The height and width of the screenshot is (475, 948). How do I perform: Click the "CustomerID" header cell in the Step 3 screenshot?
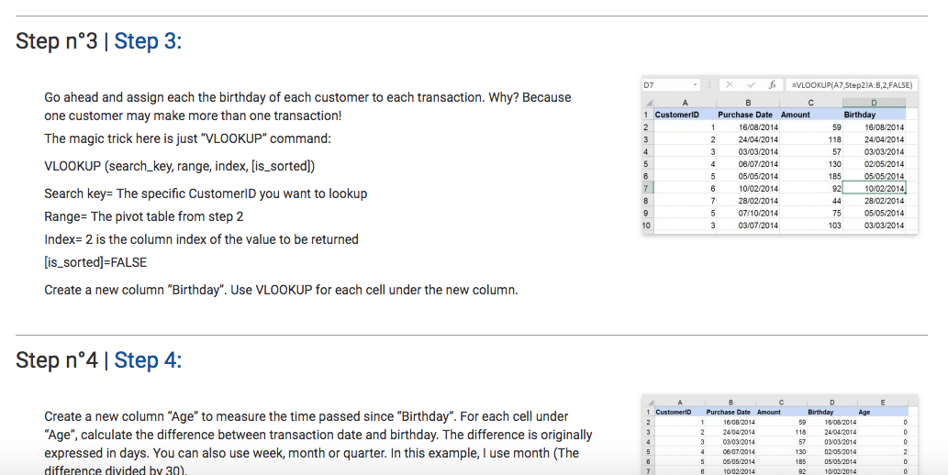[684, 115]
